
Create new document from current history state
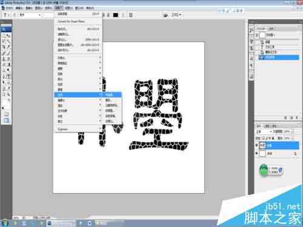(x=285, y=117)
